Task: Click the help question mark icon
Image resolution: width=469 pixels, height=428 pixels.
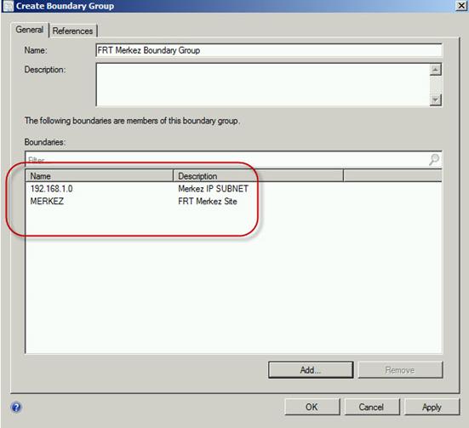Action: point(16,407)
